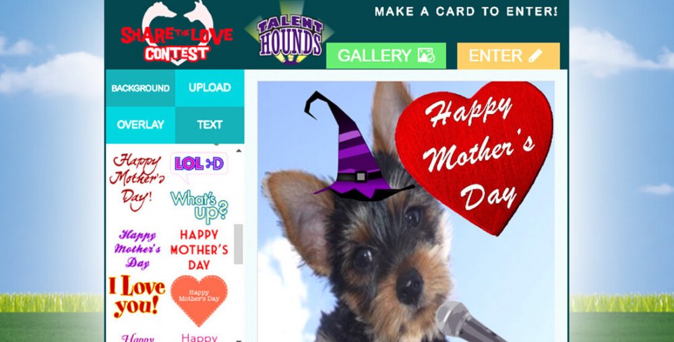Click the Share the Love Contest logo
Screen dimensions: 674x342
pyautogui.click(x=177, y=34)
